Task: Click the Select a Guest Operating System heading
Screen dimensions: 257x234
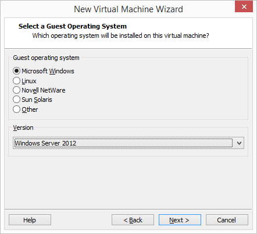Action: pos(73,26)
